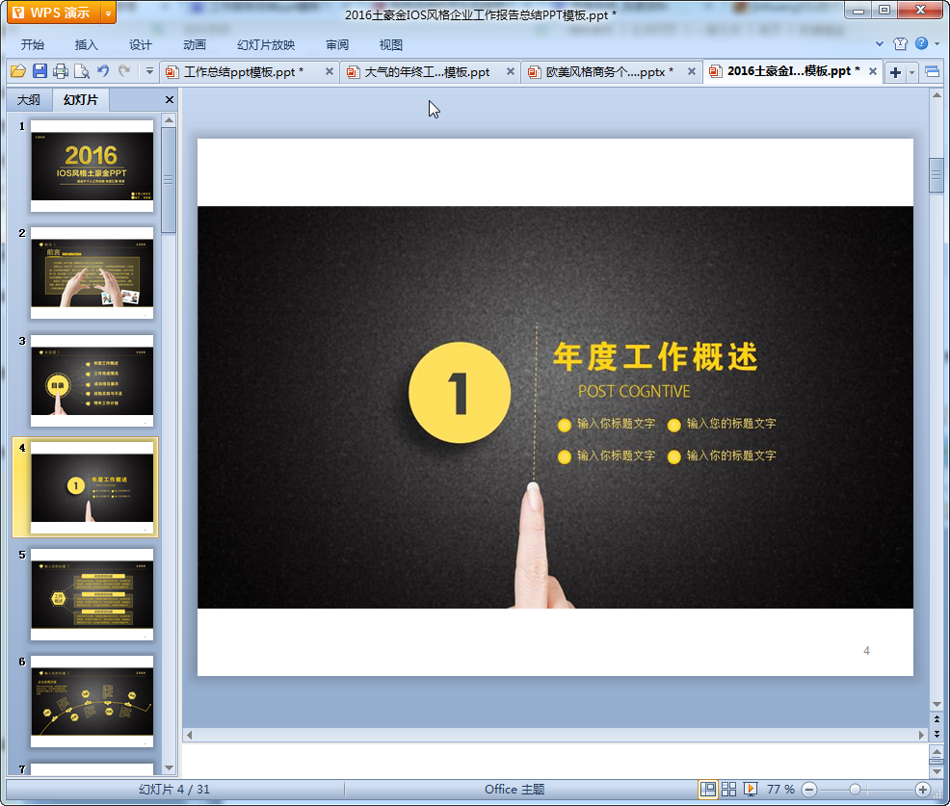Viewport: 950px width, 806px height.
Task: Open the 开始 menu tab
Action: tap(33, 45)
